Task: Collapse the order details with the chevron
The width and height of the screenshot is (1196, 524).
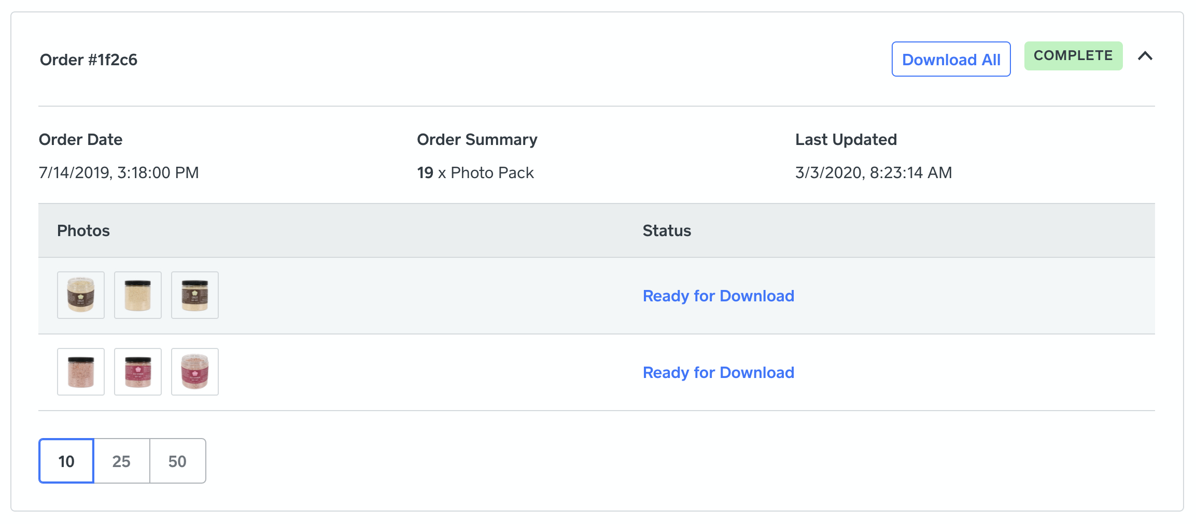Action: coord(1145,56)
